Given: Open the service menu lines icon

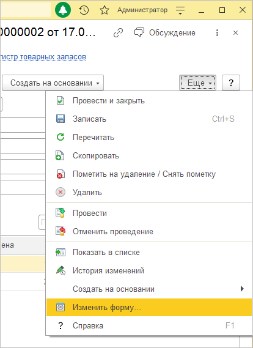Looking at the screenshot, I should coord(180,10).
